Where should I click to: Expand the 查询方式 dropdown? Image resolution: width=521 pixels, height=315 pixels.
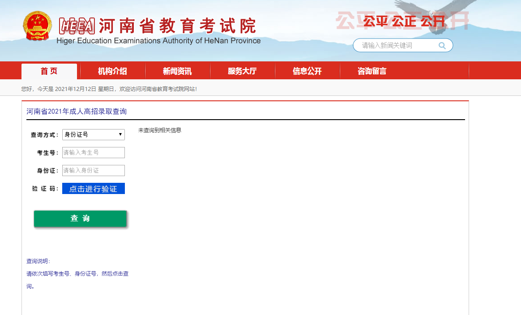(x=93, y=134)
